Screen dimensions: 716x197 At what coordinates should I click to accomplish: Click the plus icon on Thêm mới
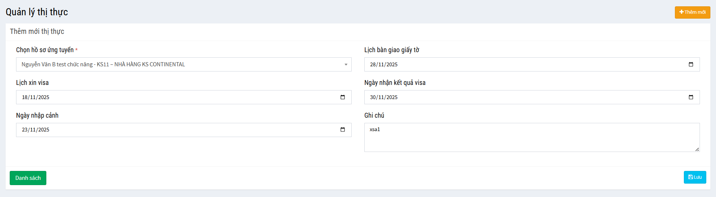682,12
